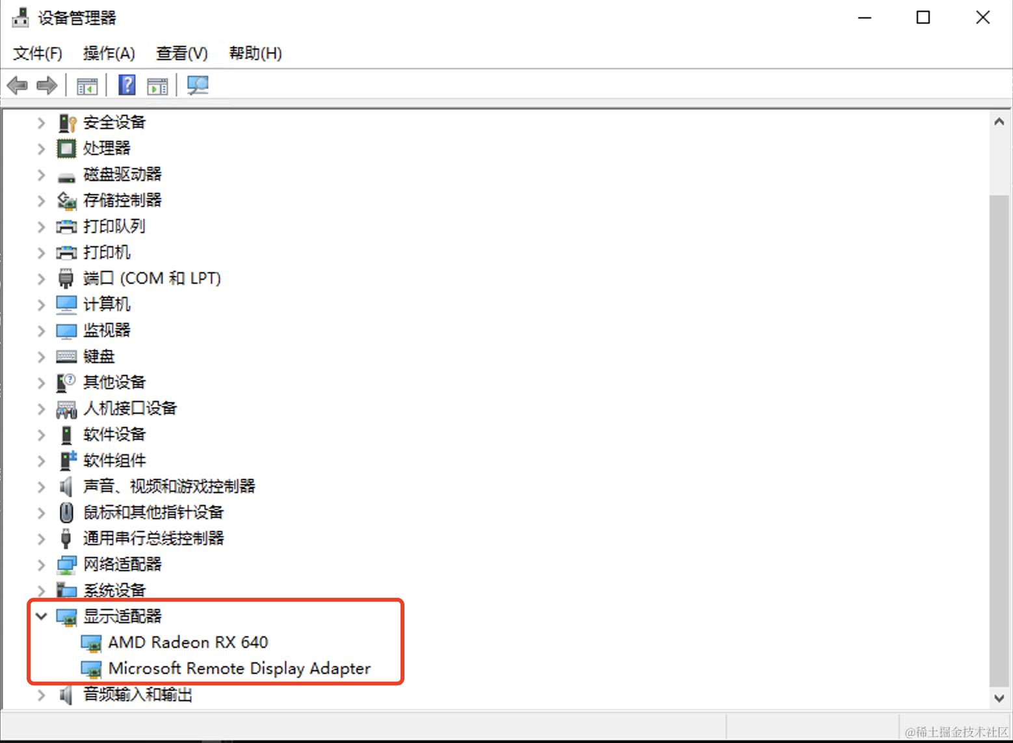
Task: Select the 打印队列 printer icon
Action: click(x=66, y=226)
